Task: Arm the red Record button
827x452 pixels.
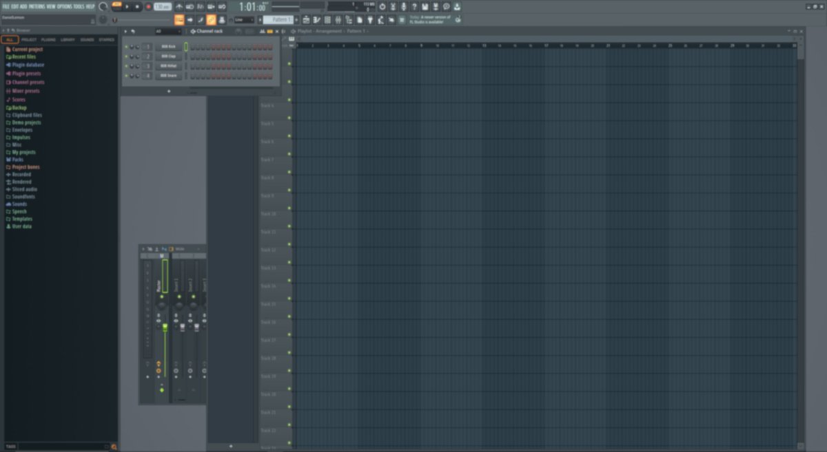Action: pos(147,6)
